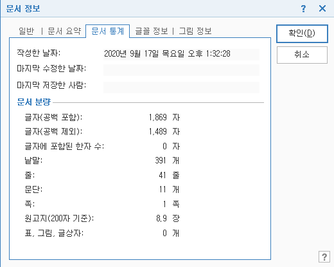The width and height of the screenshot is (334, 267).
Task: Open the help question mark in title bar
Action: point(303,9)
